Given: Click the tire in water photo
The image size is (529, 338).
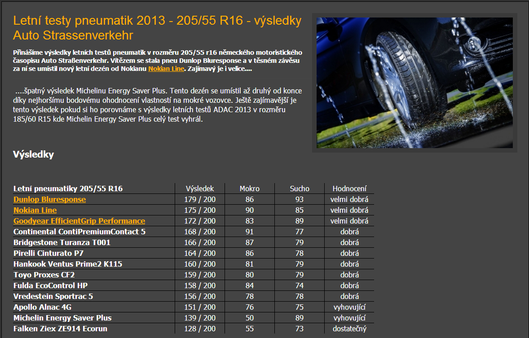Looking at the screenshot, I should tap(414, 83).
